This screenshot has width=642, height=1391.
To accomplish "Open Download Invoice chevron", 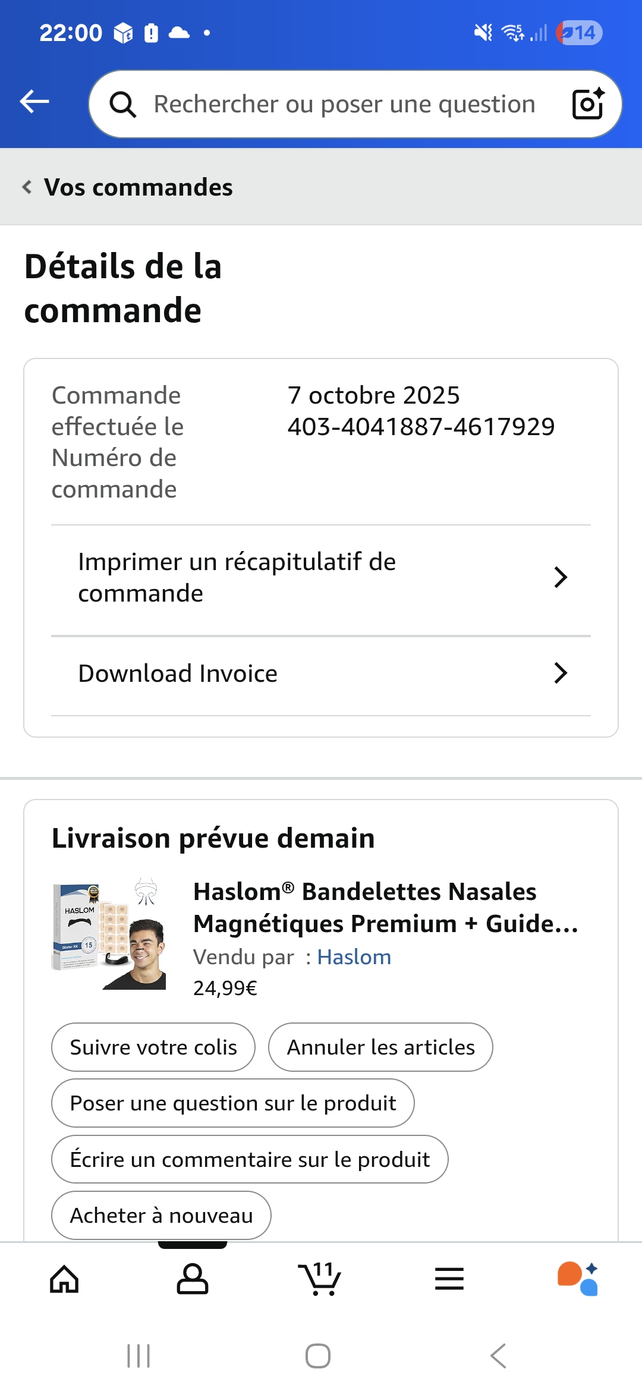I will pyautogui.click(x=560, y=674).
